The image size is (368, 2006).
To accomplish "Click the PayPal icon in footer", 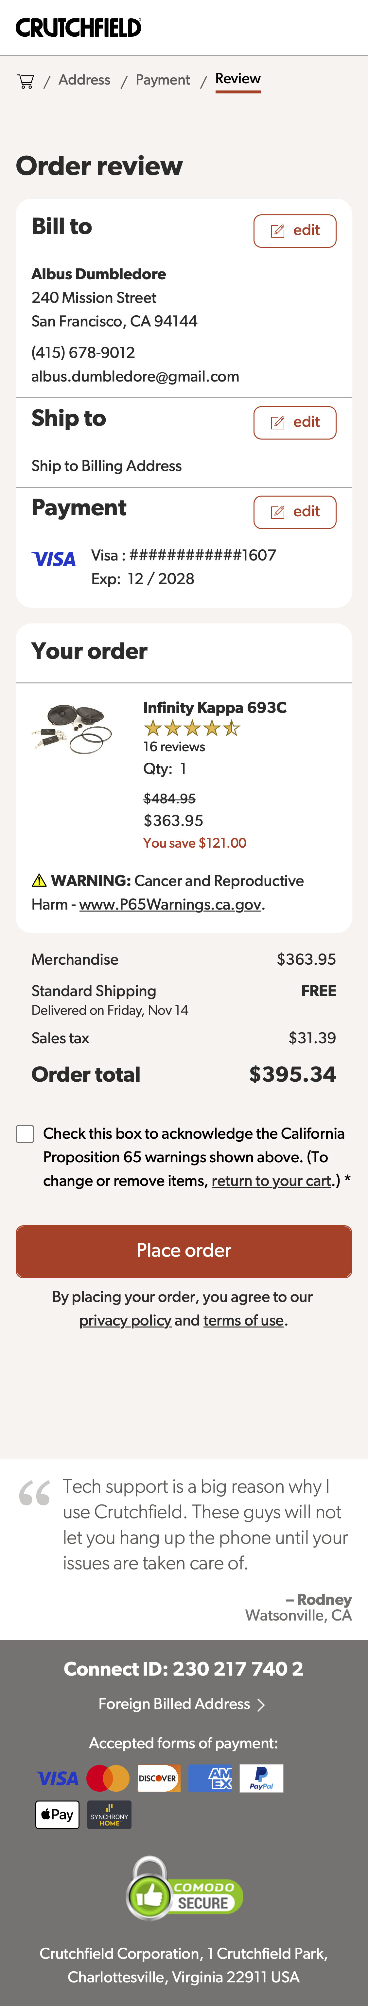I will click(262, 1778).
